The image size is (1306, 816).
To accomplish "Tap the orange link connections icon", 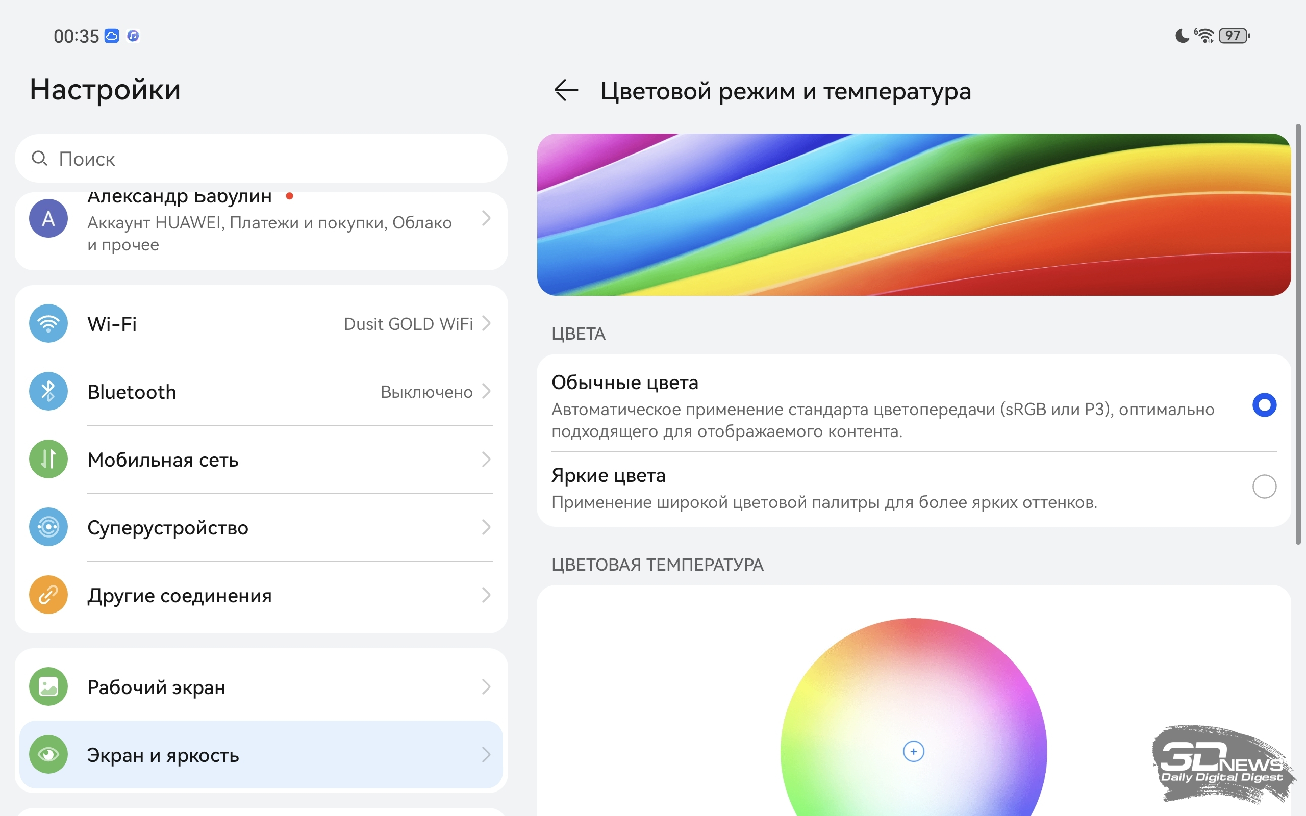I will [x=48, y=595].
